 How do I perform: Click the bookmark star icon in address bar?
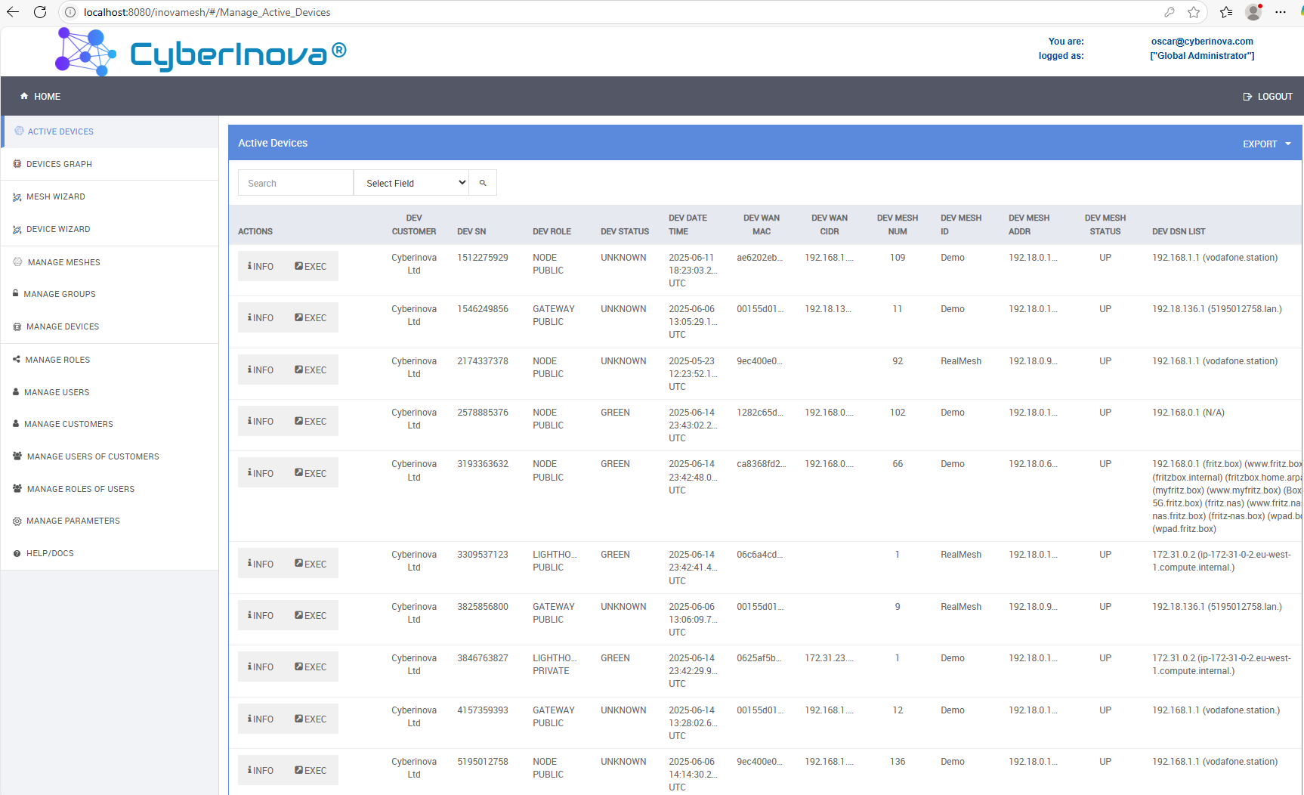(1194, 12)
